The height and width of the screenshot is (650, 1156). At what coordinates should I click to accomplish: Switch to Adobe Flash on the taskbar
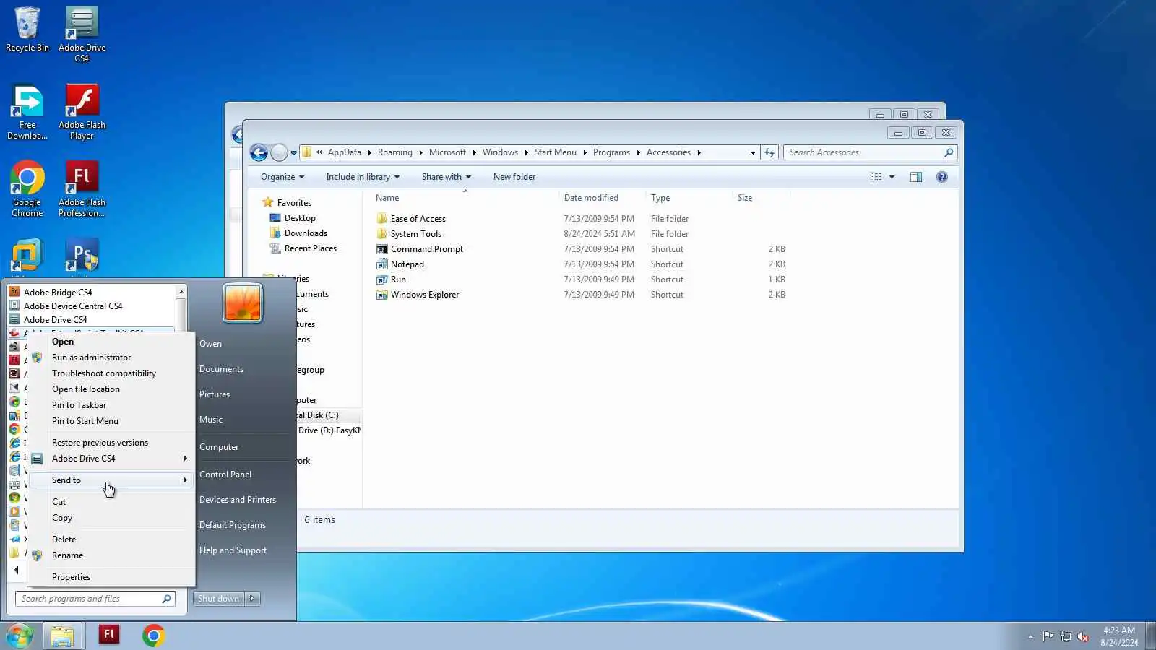coord(108,635)
